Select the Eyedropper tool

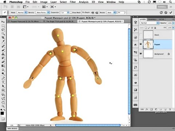3,41
